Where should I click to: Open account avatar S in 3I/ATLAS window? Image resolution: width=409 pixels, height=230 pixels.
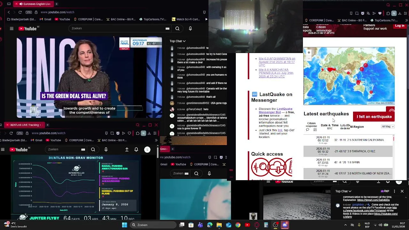[147, 149]
